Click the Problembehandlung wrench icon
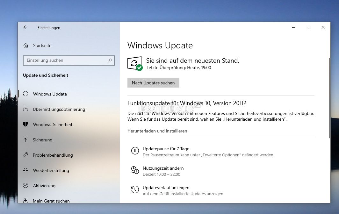This screenshot has width=339, height=214. point(25,155)
